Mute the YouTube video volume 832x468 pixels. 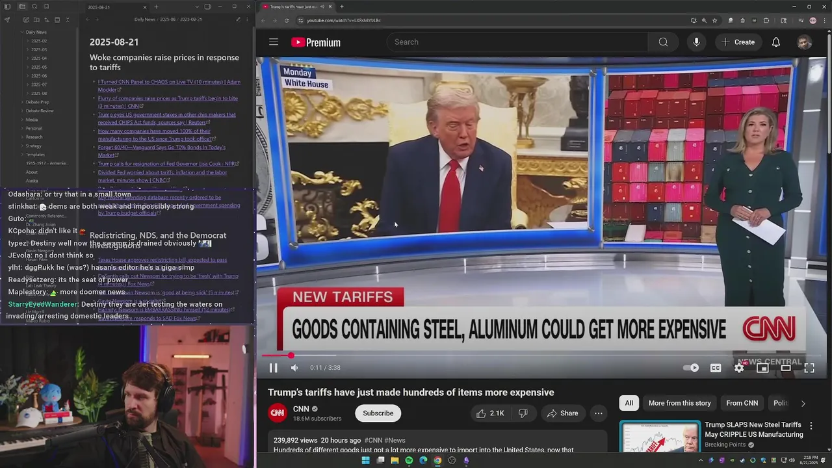294,368
